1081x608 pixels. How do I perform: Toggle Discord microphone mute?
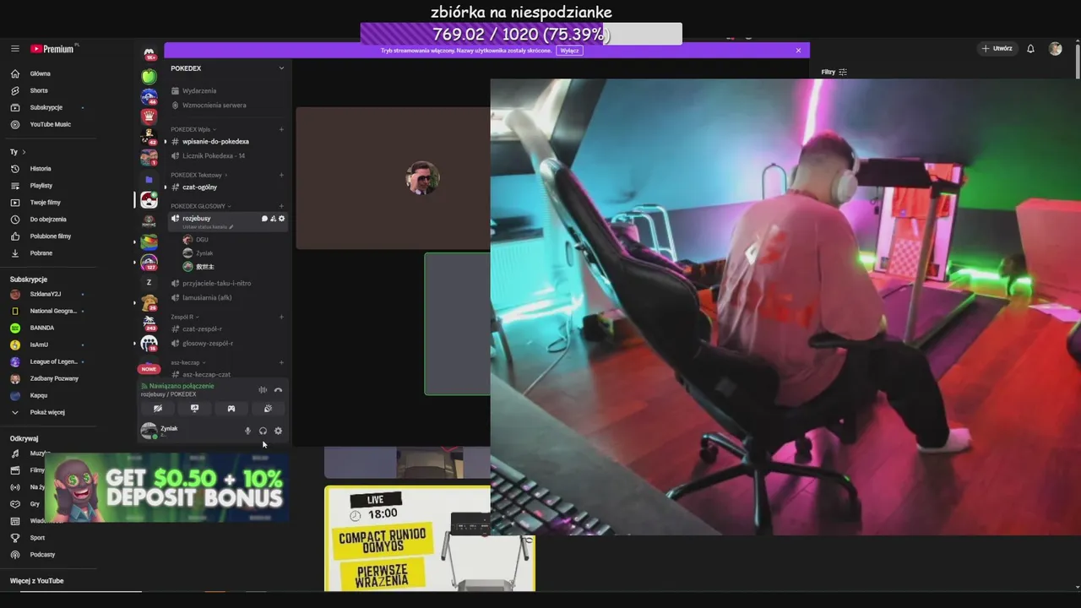(x=247, y=431)
